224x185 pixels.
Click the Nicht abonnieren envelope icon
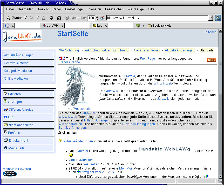(x=5, y=125)
